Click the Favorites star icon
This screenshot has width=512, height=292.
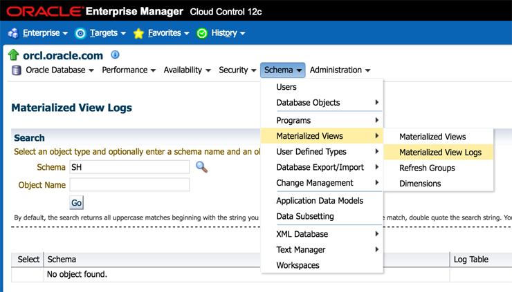click(138, 33)
